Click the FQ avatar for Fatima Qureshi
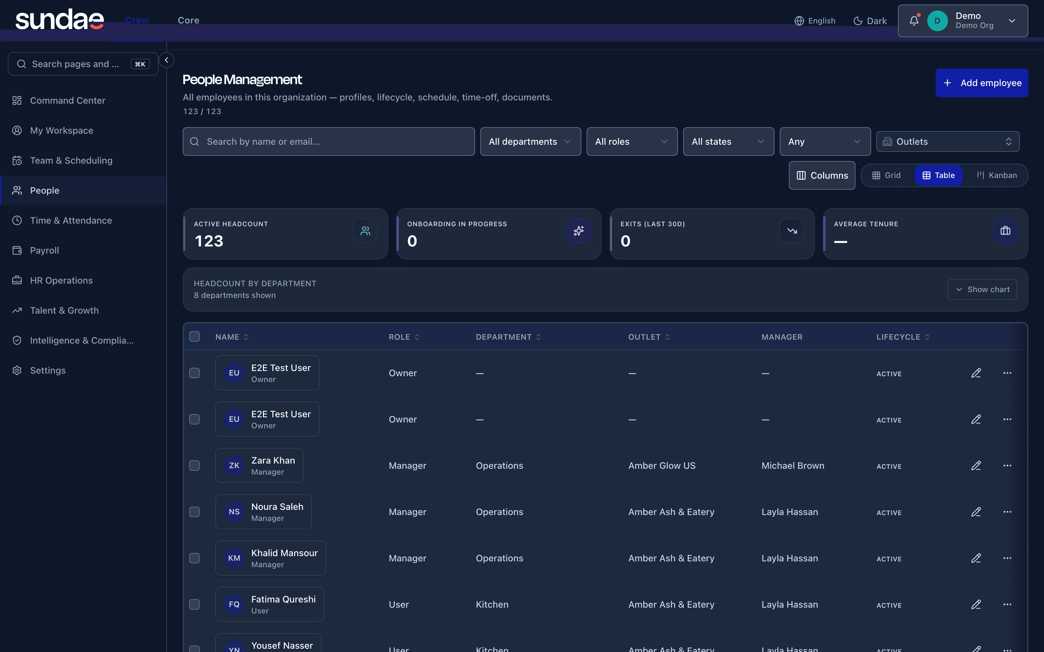Screen dimensions: 1044x652 [x=234, y=604]
